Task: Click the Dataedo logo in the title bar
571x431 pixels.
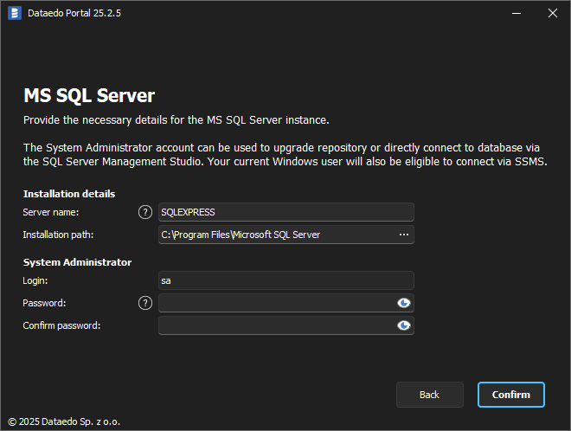Action: click(15, 13)
